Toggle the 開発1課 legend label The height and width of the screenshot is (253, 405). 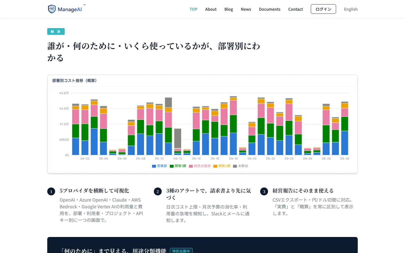(180, 166)
